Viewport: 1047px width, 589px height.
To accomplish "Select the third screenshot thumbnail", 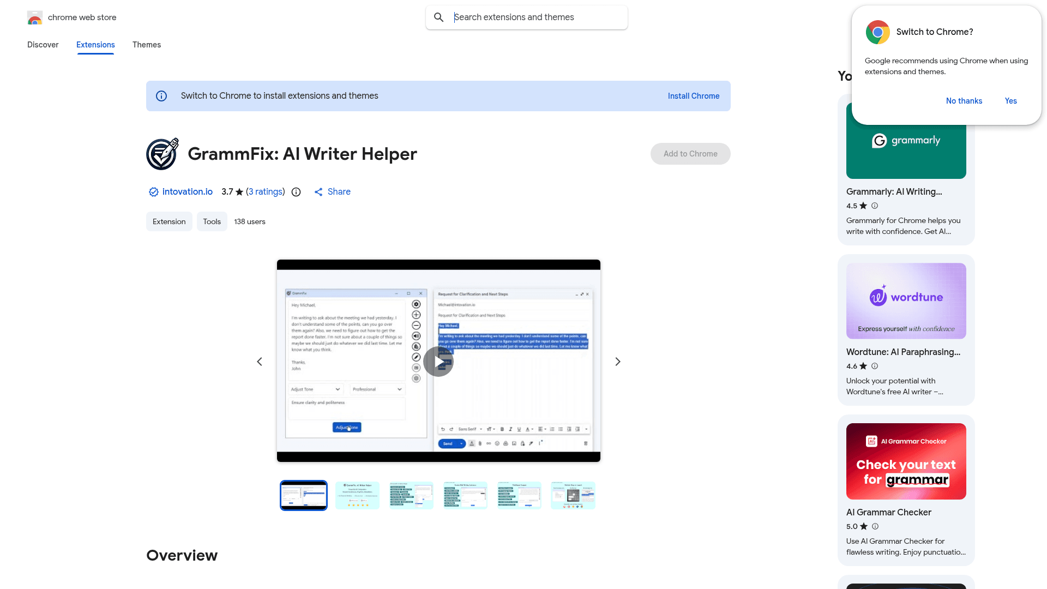I will (x=411, y=495).
